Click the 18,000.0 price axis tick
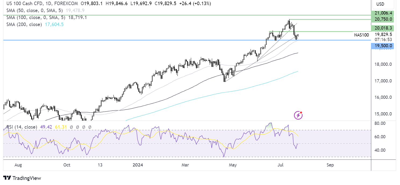Viewport: 400px width, 185px height. [x=383, y=64]
